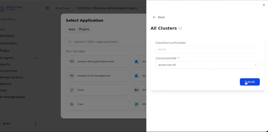268x132 pixels.
Task: Click the Slack app icon
Action: [x=72, y=90]
